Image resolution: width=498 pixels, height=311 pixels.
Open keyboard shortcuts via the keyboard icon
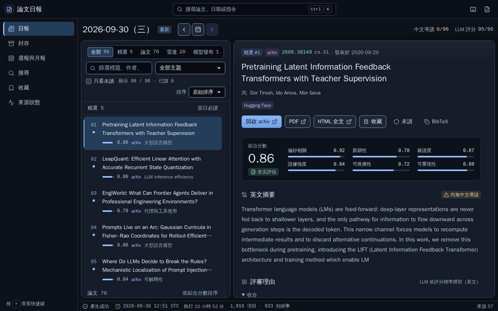click(x=473, y=9)
